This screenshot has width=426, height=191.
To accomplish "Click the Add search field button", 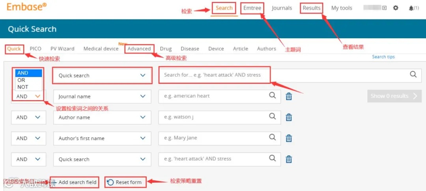I will (x=75, y=182).
